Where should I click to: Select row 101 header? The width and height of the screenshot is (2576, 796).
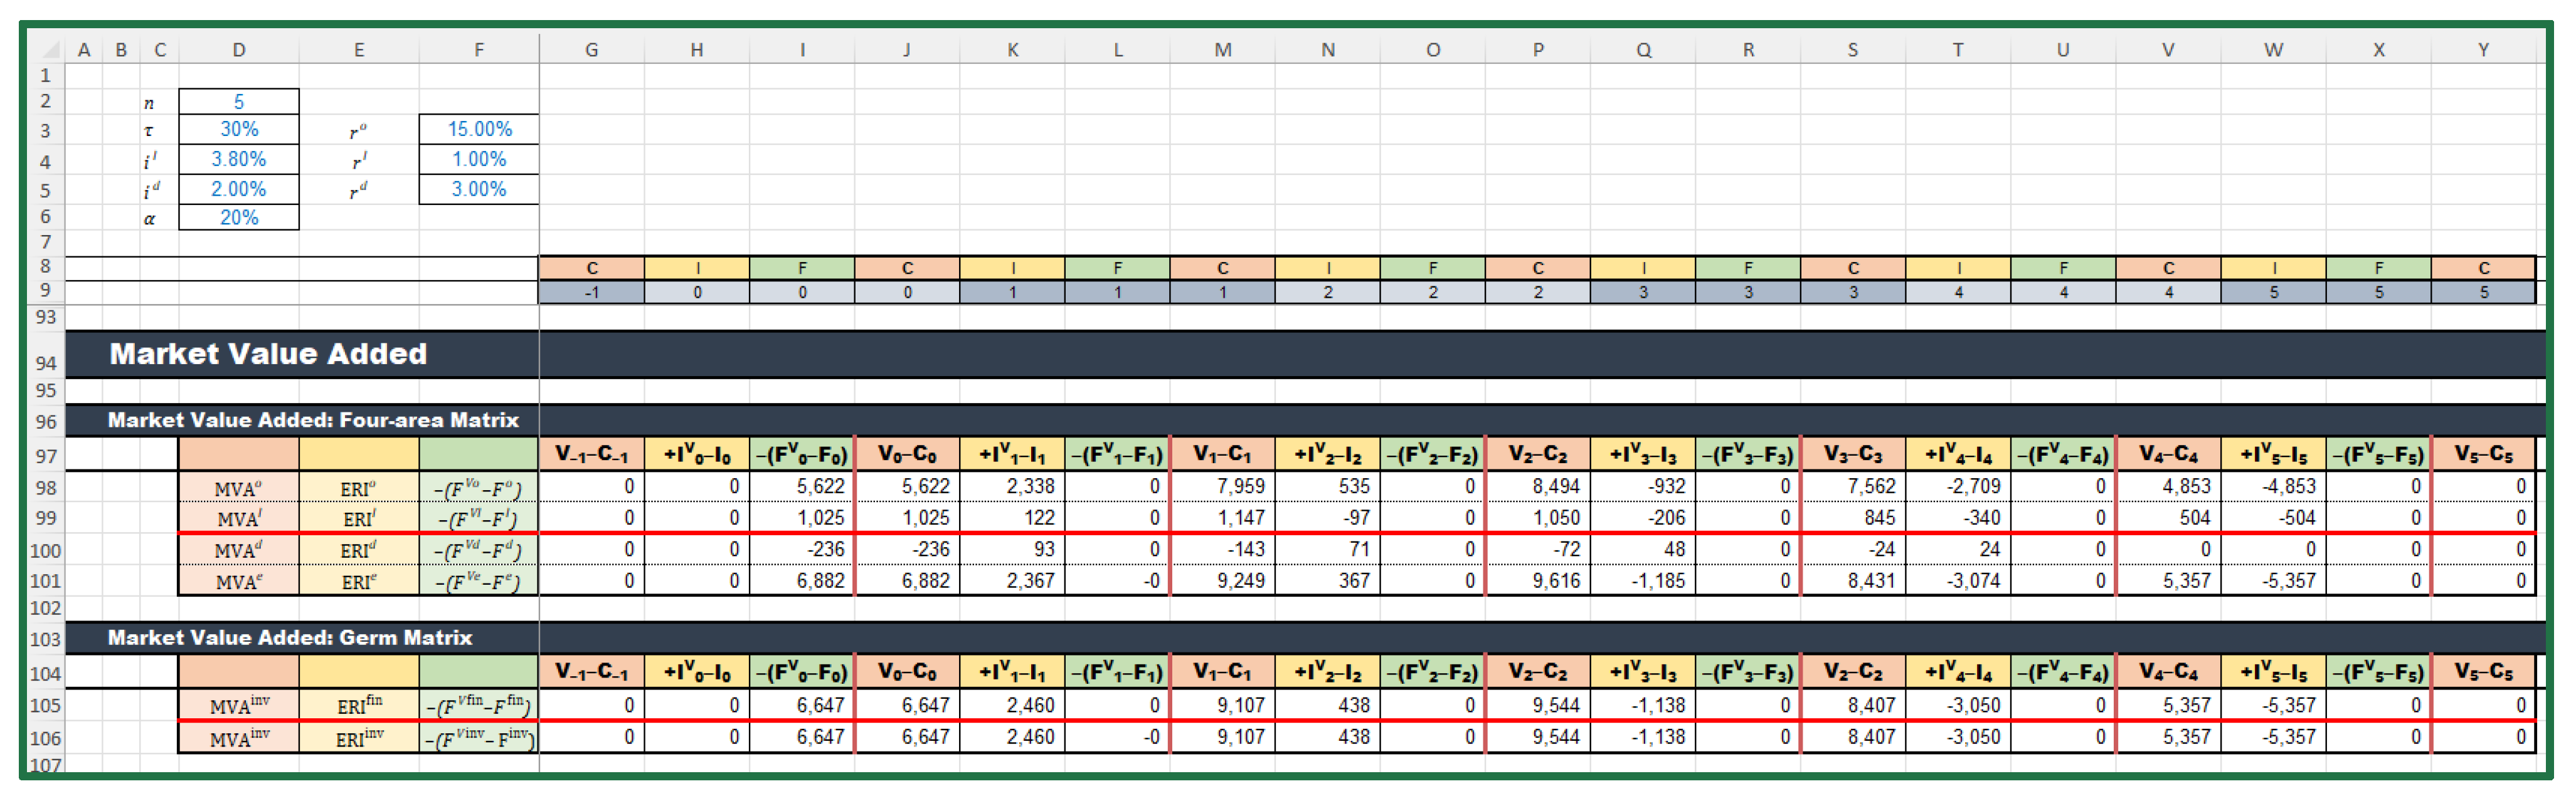pyautogui.click(x=45, y=581)
